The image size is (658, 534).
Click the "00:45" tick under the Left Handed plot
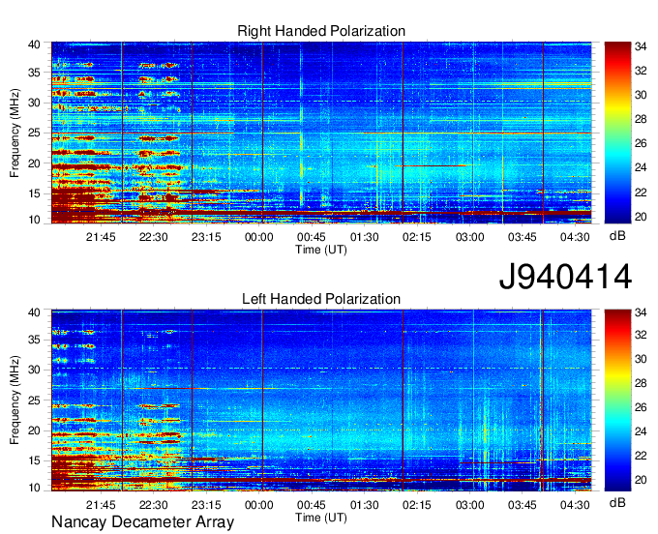(312, 505)
